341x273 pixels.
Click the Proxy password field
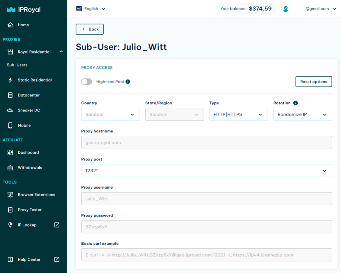206,227
